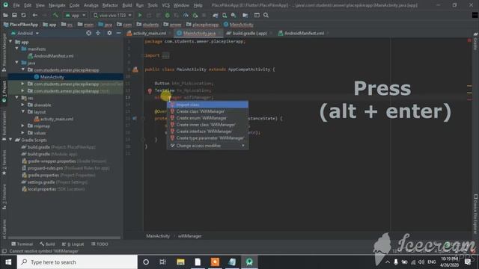Viewport: 479px width, 269px height.
Task: Open the VCS menu
Action: pyautogui.click(x=165, y=5)
